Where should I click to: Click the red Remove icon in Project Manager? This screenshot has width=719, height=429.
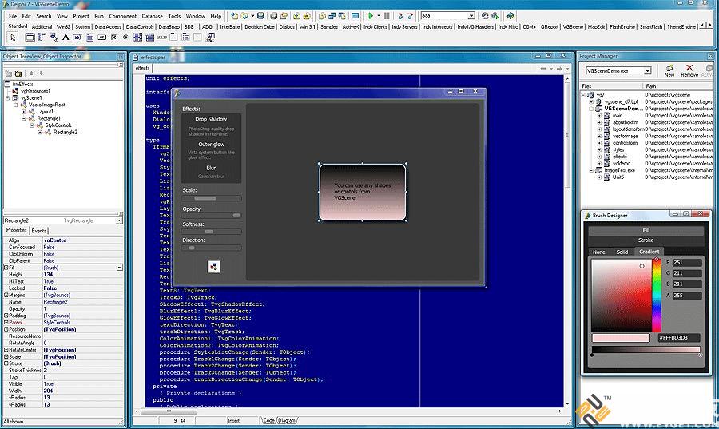tap(689, 70)
